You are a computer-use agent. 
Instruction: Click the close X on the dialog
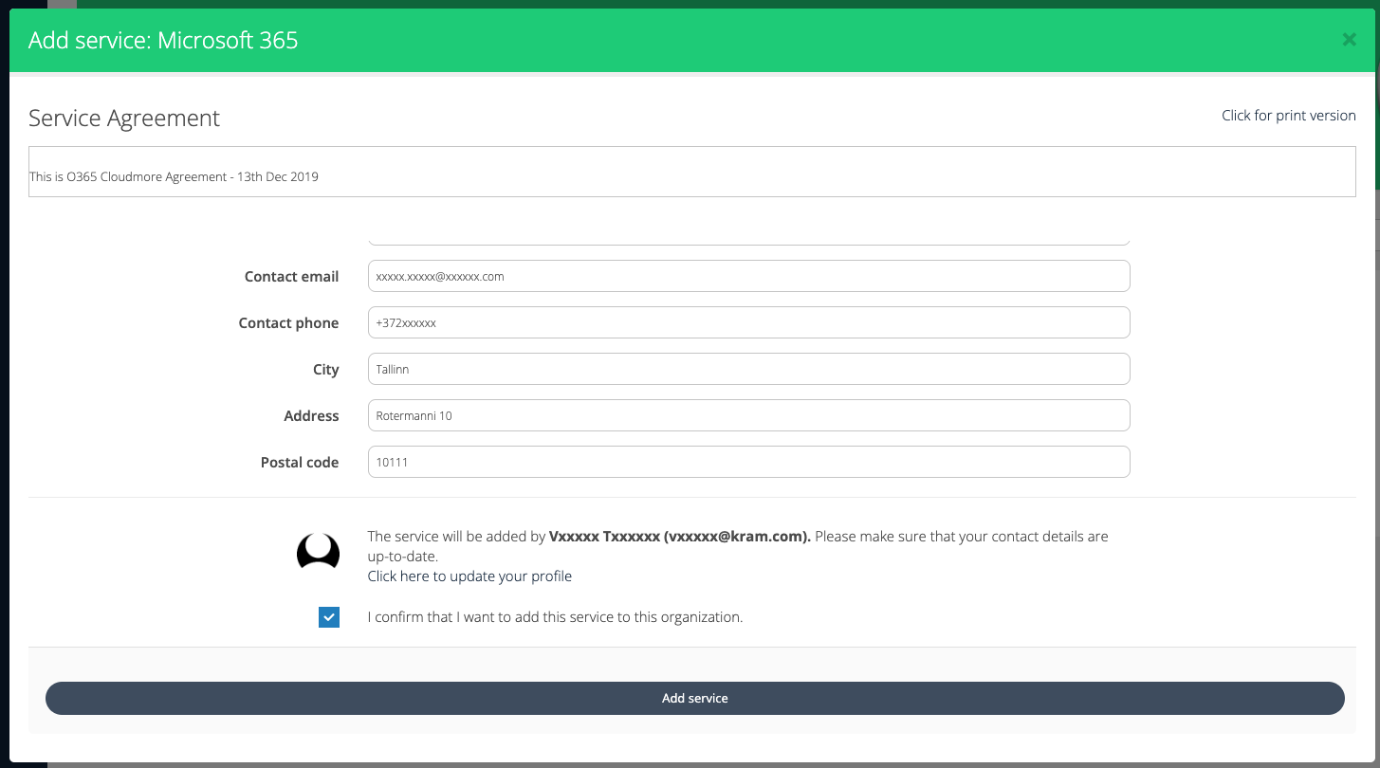(x=1349, y=40)
